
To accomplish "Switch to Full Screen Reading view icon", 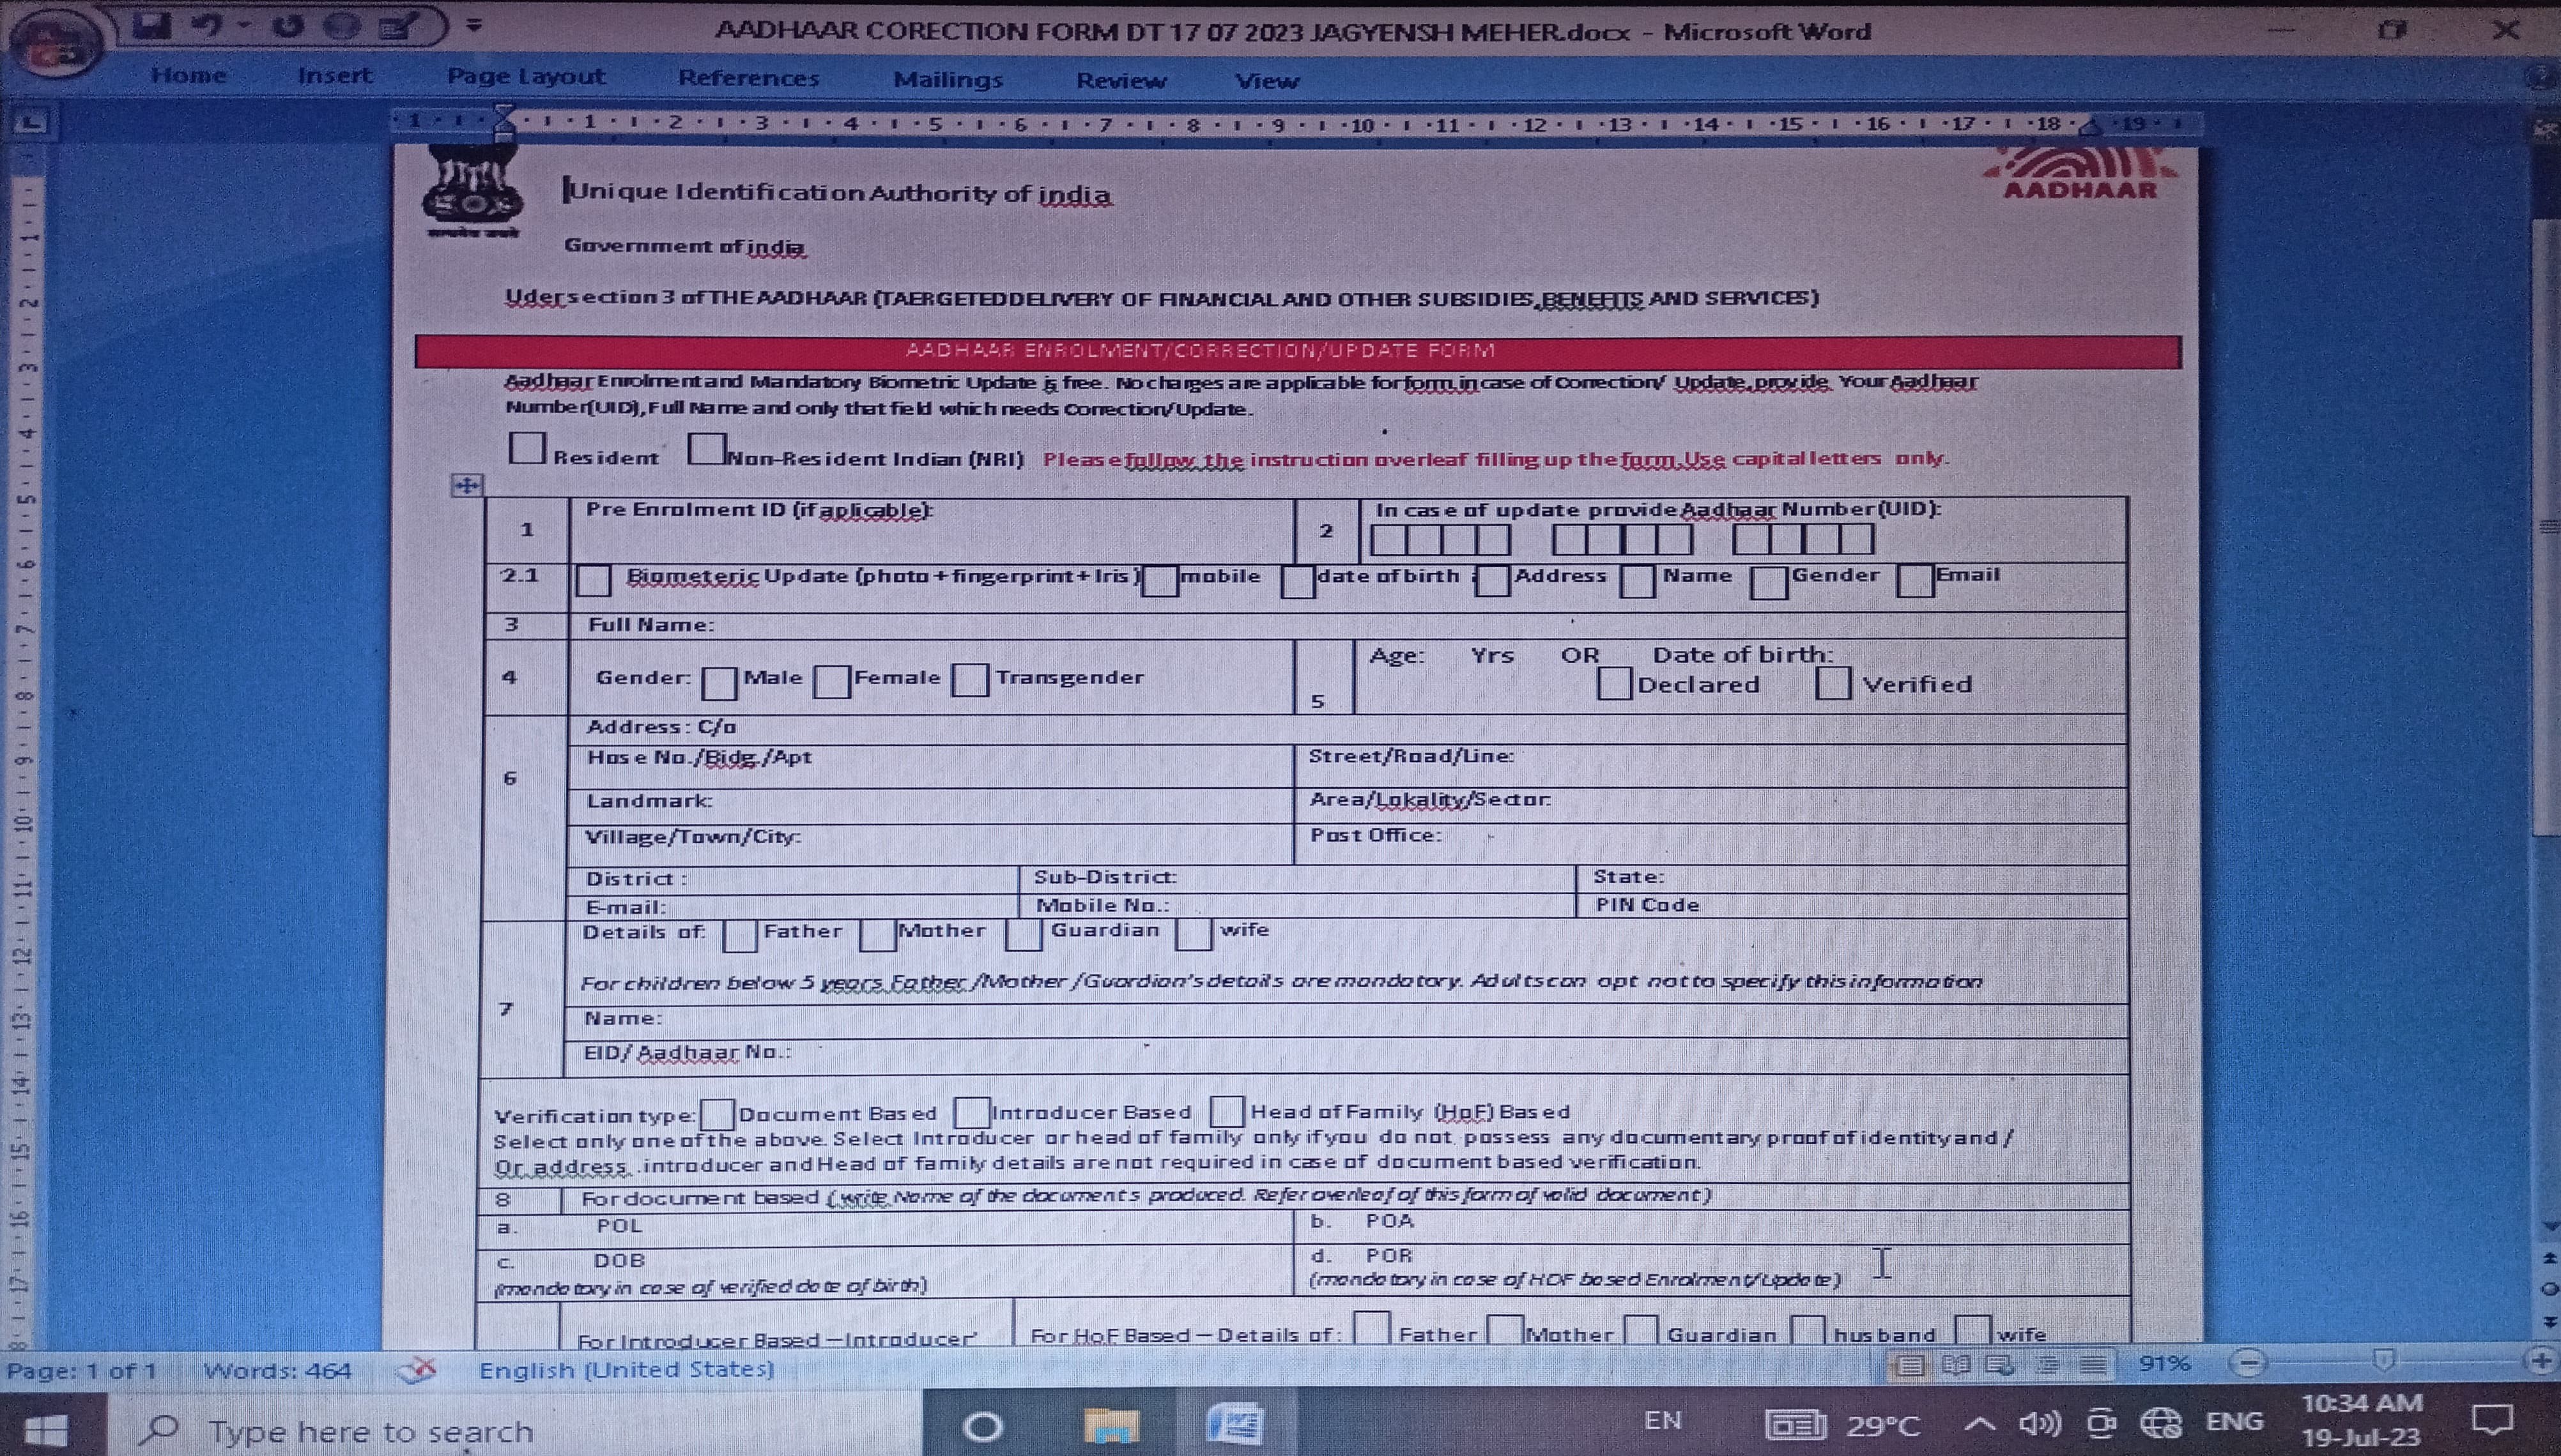I will click(1956, 1364).
